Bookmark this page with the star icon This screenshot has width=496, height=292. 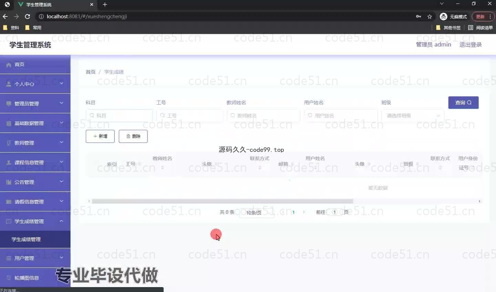(x=430, y=17)
